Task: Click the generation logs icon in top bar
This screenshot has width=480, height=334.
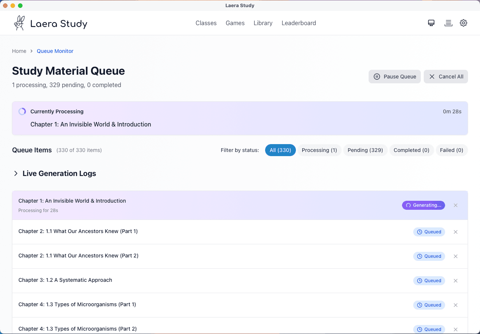Action: (448, 23)
